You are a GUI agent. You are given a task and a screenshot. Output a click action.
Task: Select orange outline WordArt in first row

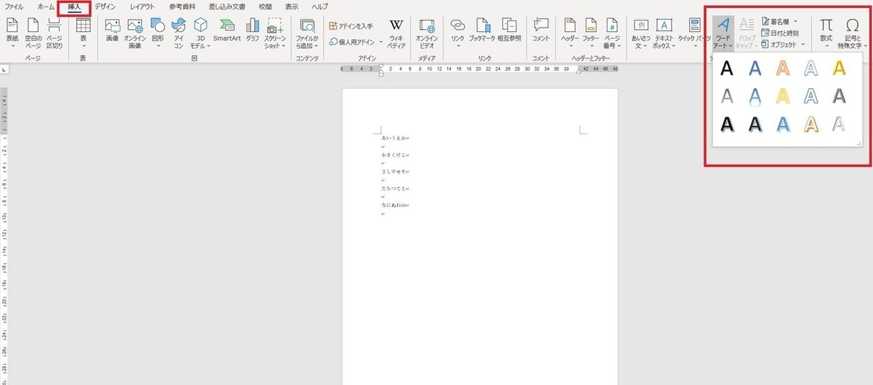click(x=783, y=68)
